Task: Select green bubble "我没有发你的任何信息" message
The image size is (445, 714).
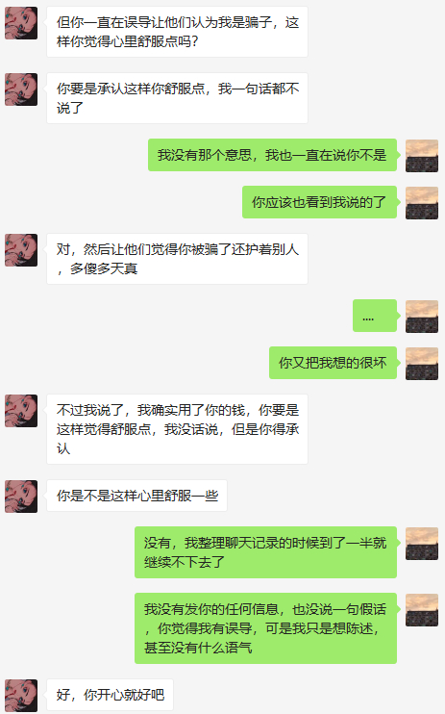Action: click(265, 628)
